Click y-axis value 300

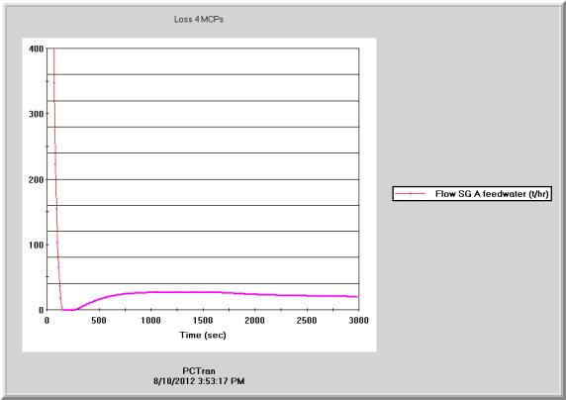click(36, 114)
